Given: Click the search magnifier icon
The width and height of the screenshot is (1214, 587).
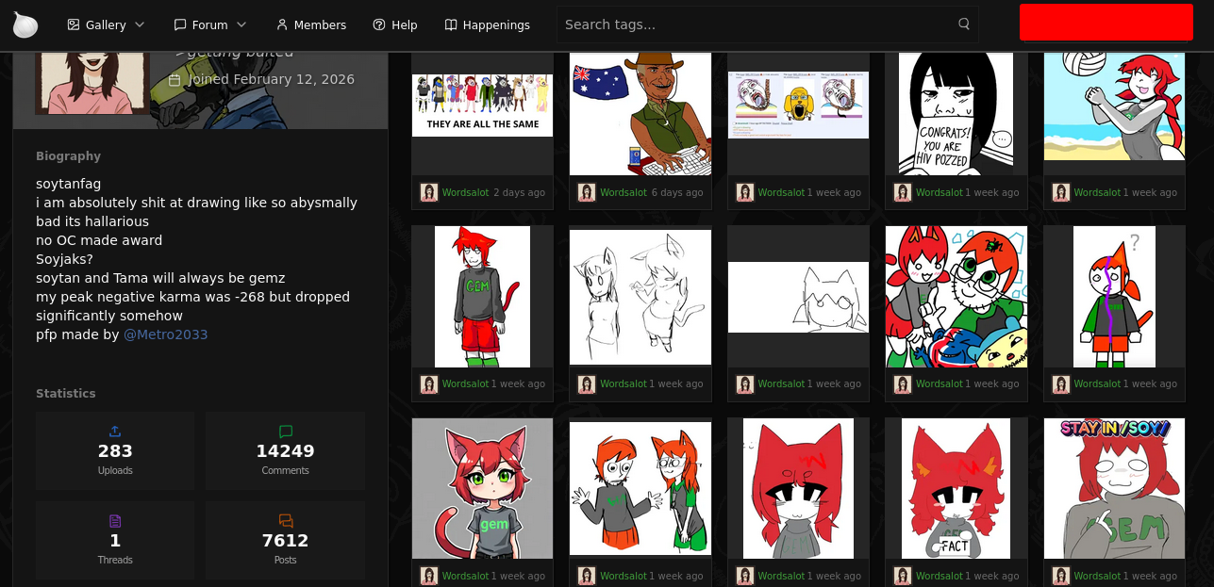Looking at the screenshot, I should tap(964, 24).
